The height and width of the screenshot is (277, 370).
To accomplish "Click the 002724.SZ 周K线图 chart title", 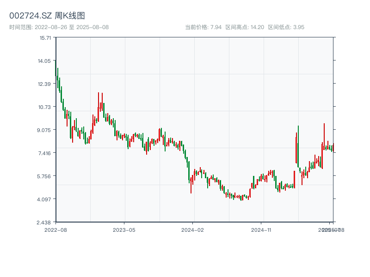I will [x=47, y=16].
